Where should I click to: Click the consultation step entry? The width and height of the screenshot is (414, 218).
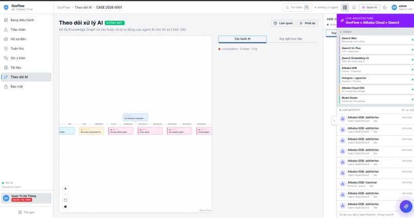(238, 49)
